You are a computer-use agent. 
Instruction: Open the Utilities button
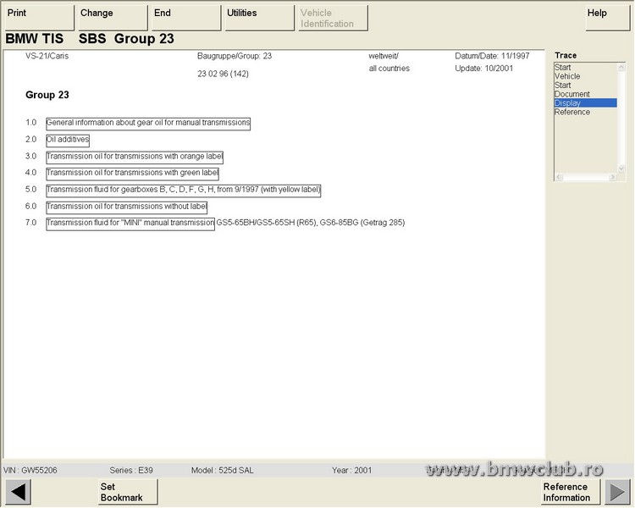[x=260, y=18]
